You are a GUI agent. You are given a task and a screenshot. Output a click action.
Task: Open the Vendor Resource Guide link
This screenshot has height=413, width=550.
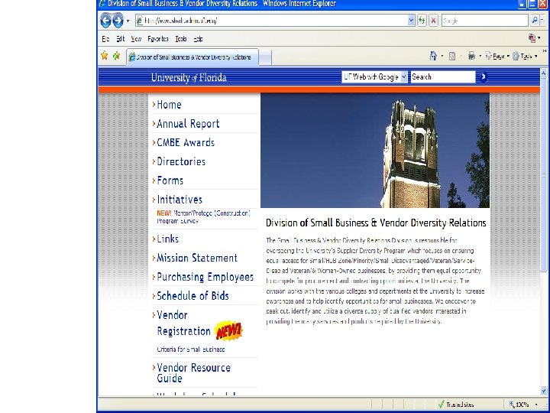point(193,373)
